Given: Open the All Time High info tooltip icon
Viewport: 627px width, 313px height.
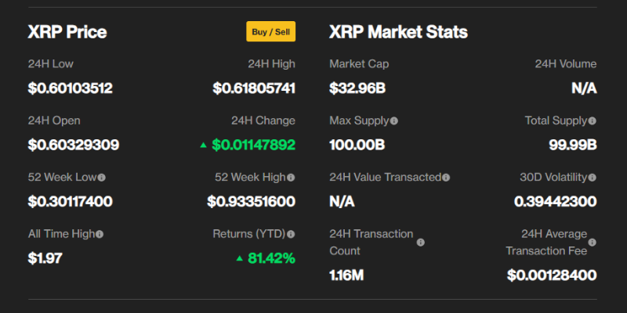Looking at the screenshot, I should [100, 234].
